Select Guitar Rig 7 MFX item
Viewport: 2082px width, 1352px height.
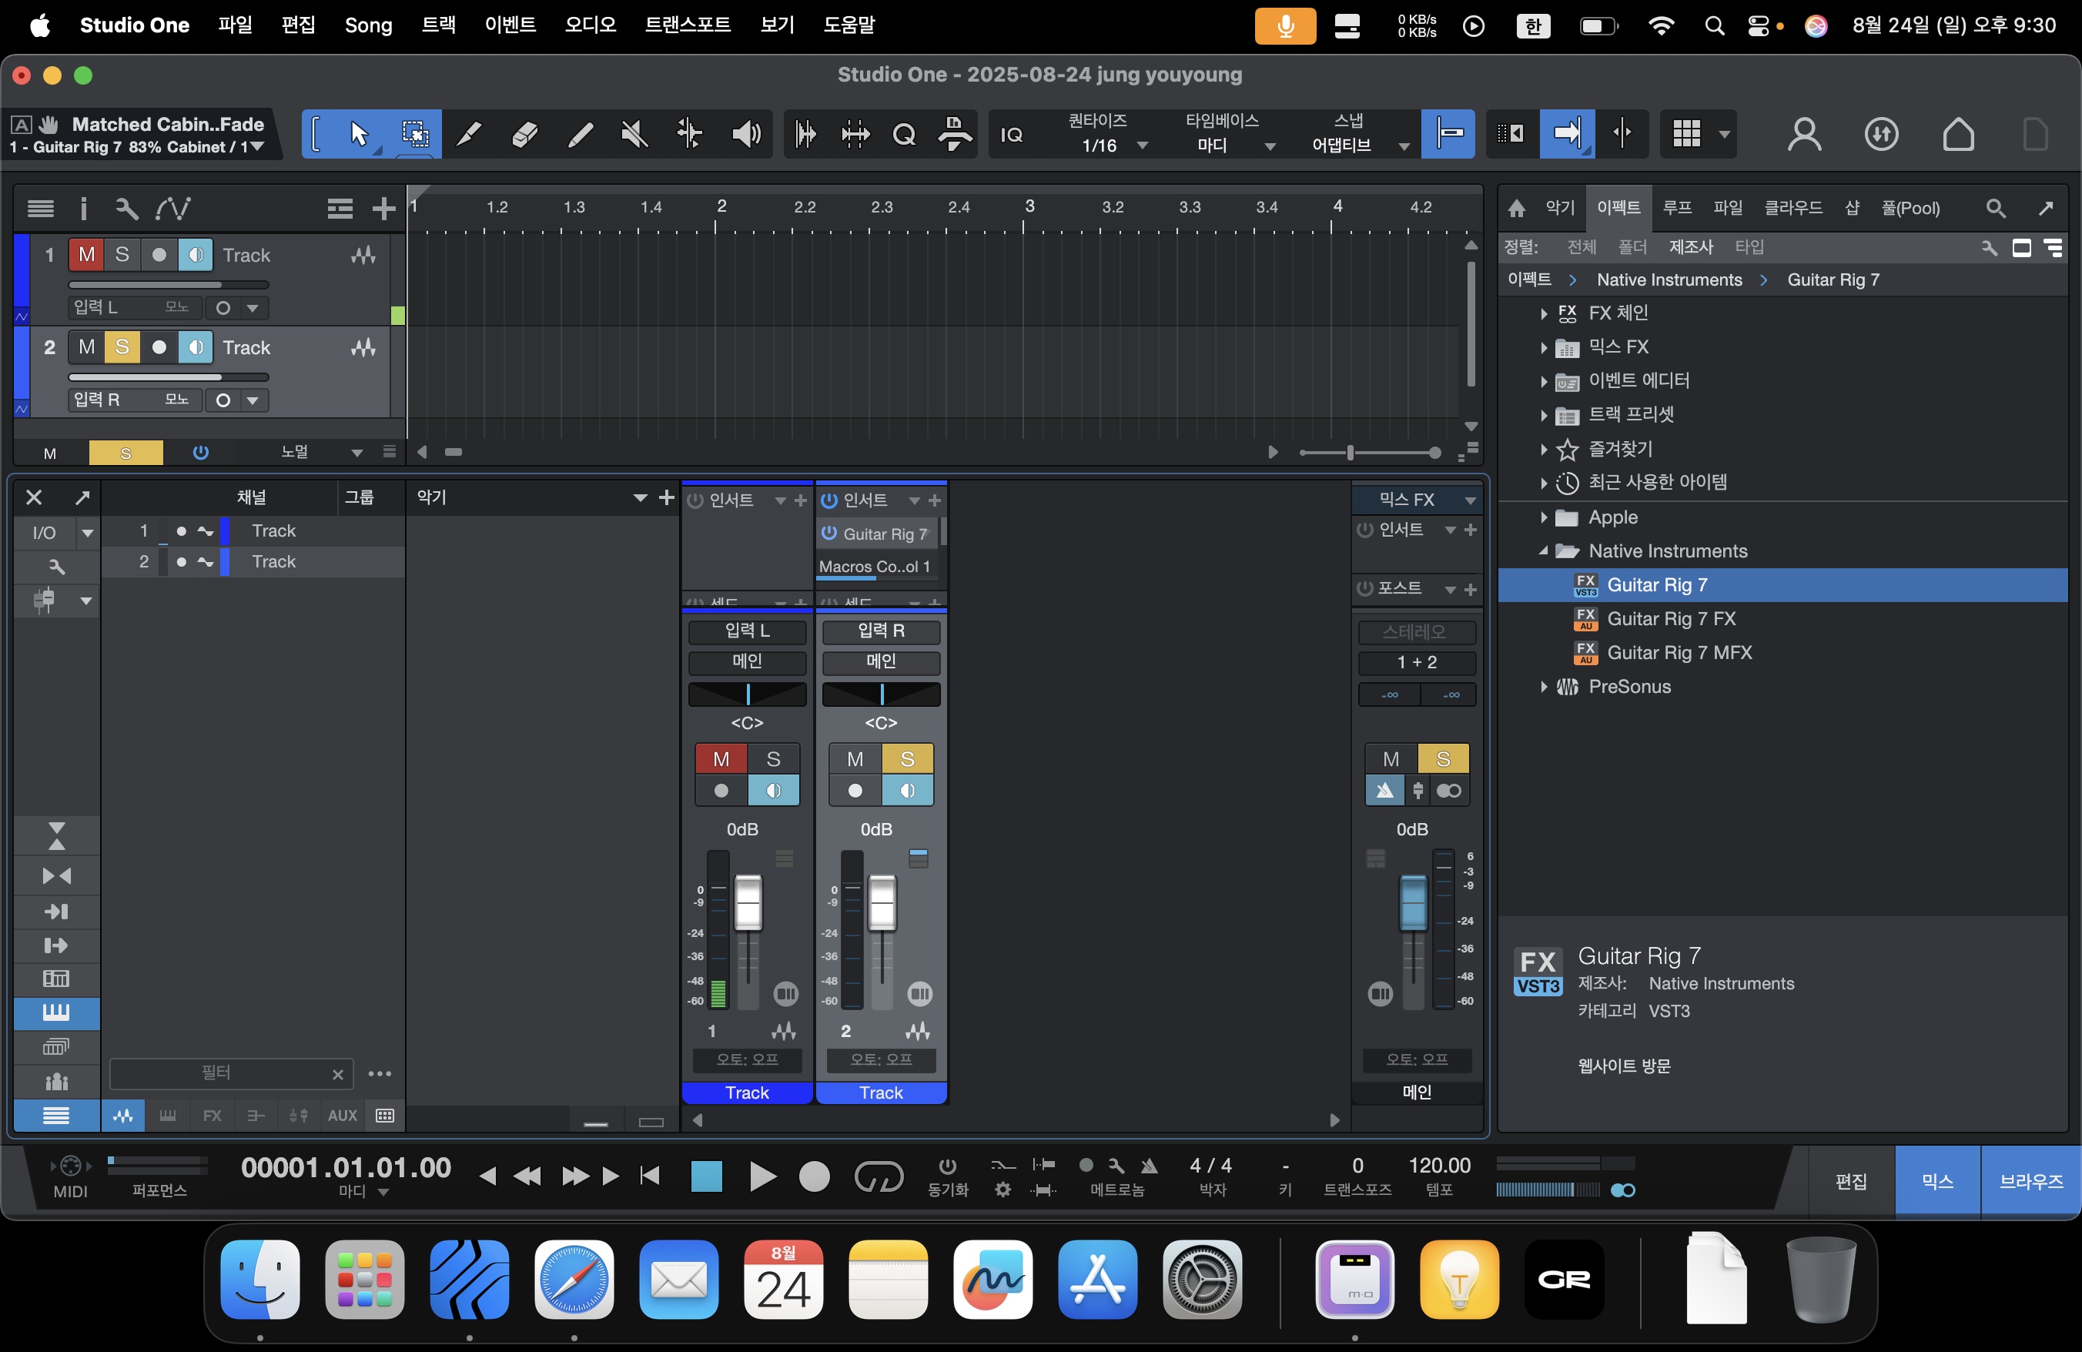click(1679, 652)
